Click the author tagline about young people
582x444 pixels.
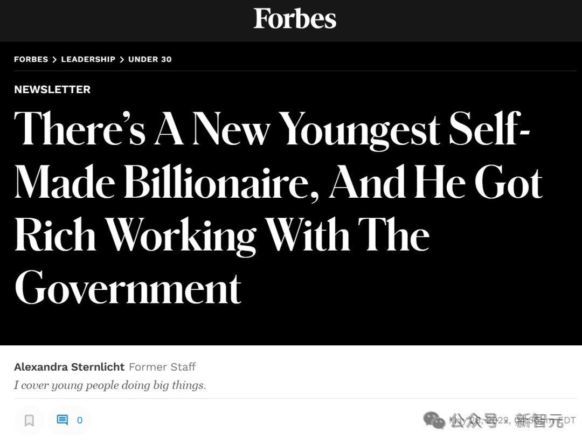click(x=110, y=385)
